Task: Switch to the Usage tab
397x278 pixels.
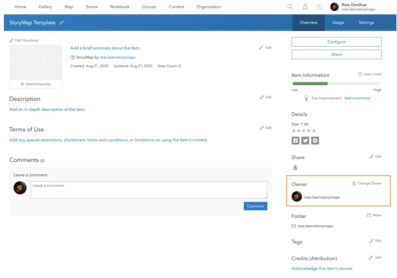Action: (x=338, y=22)
